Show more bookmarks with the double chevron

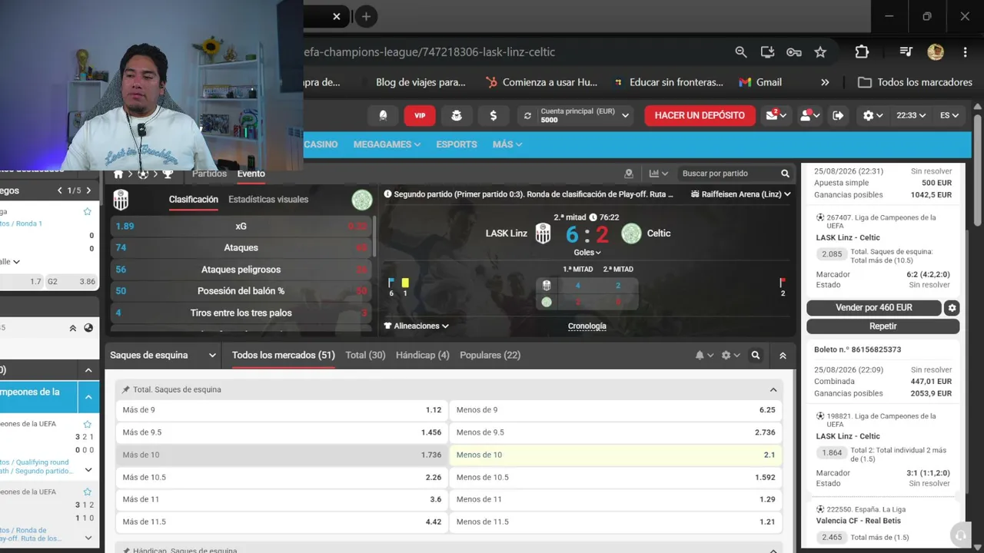click(x=825, y=82)
